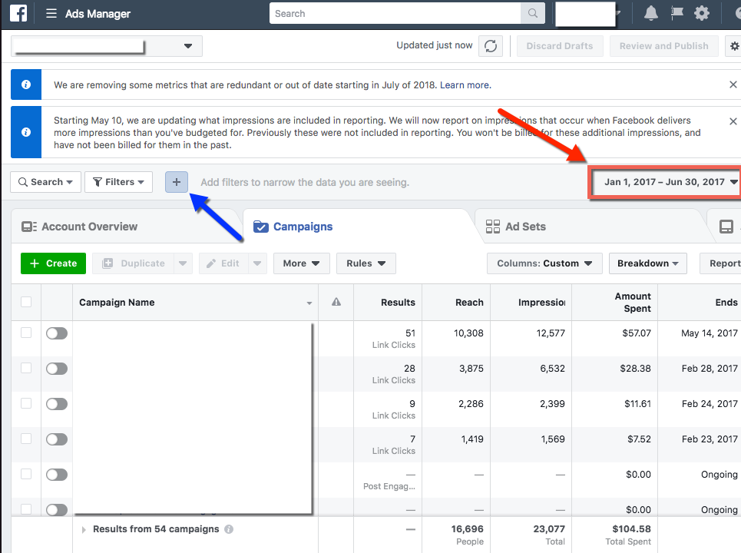Open the Search filter dropdown

45,182
